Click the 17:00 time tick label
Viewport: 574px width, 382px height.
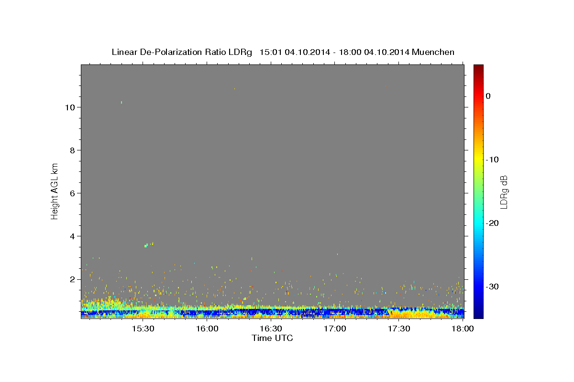[335, 329]
